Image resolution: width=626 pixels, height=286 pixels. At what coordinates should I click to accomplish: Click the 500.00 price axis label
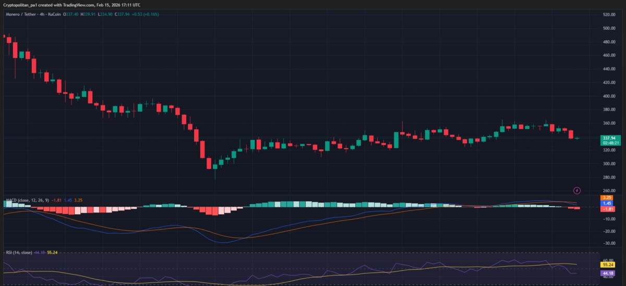click(x=609, y=28)
